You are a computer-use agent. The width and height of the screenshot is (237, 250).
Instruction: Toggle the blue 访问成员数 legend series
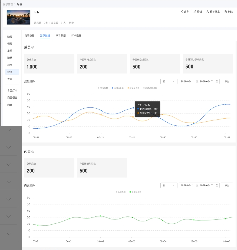coord(113,88)
